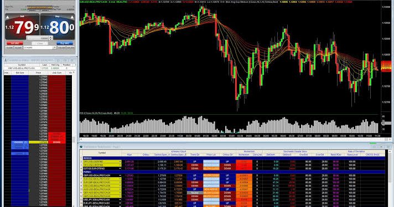This screenshot has height=207, width=394.
Task: Open the SPX index row symbol dropdown
Action: tap(120, 162)
